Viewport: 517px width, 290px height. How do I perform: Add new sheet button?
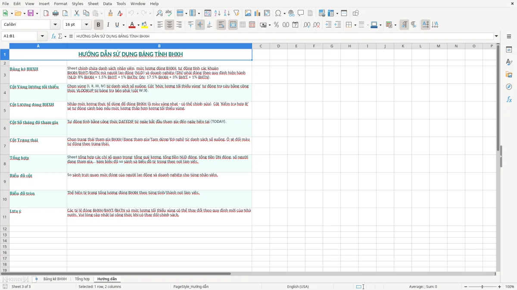coord(36,279)
